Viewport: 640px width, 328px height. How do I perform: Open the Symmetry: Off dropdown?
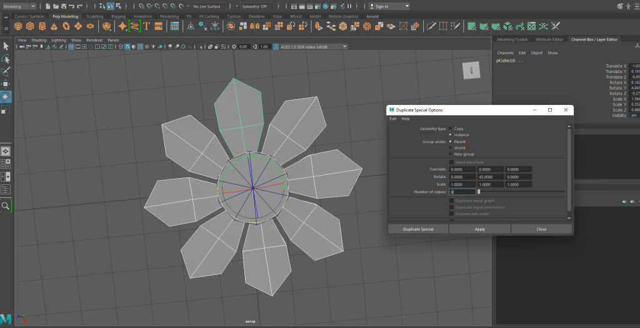257,6
